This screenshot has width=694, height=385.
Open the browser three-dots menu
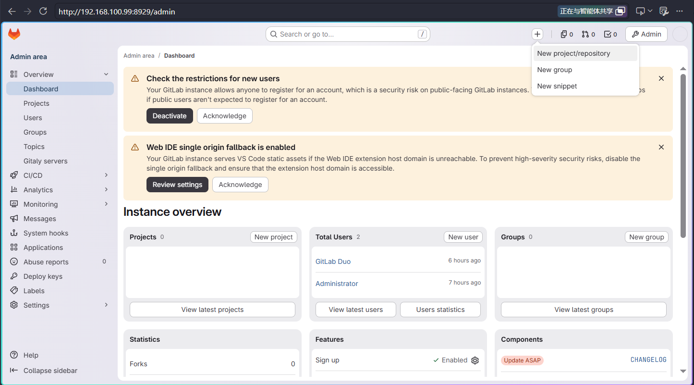click(x=679, y=11)
